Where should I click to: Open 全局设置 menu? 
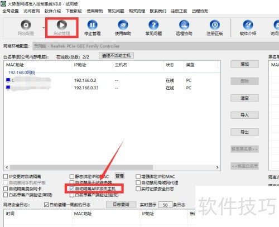[x=11, y=11]
